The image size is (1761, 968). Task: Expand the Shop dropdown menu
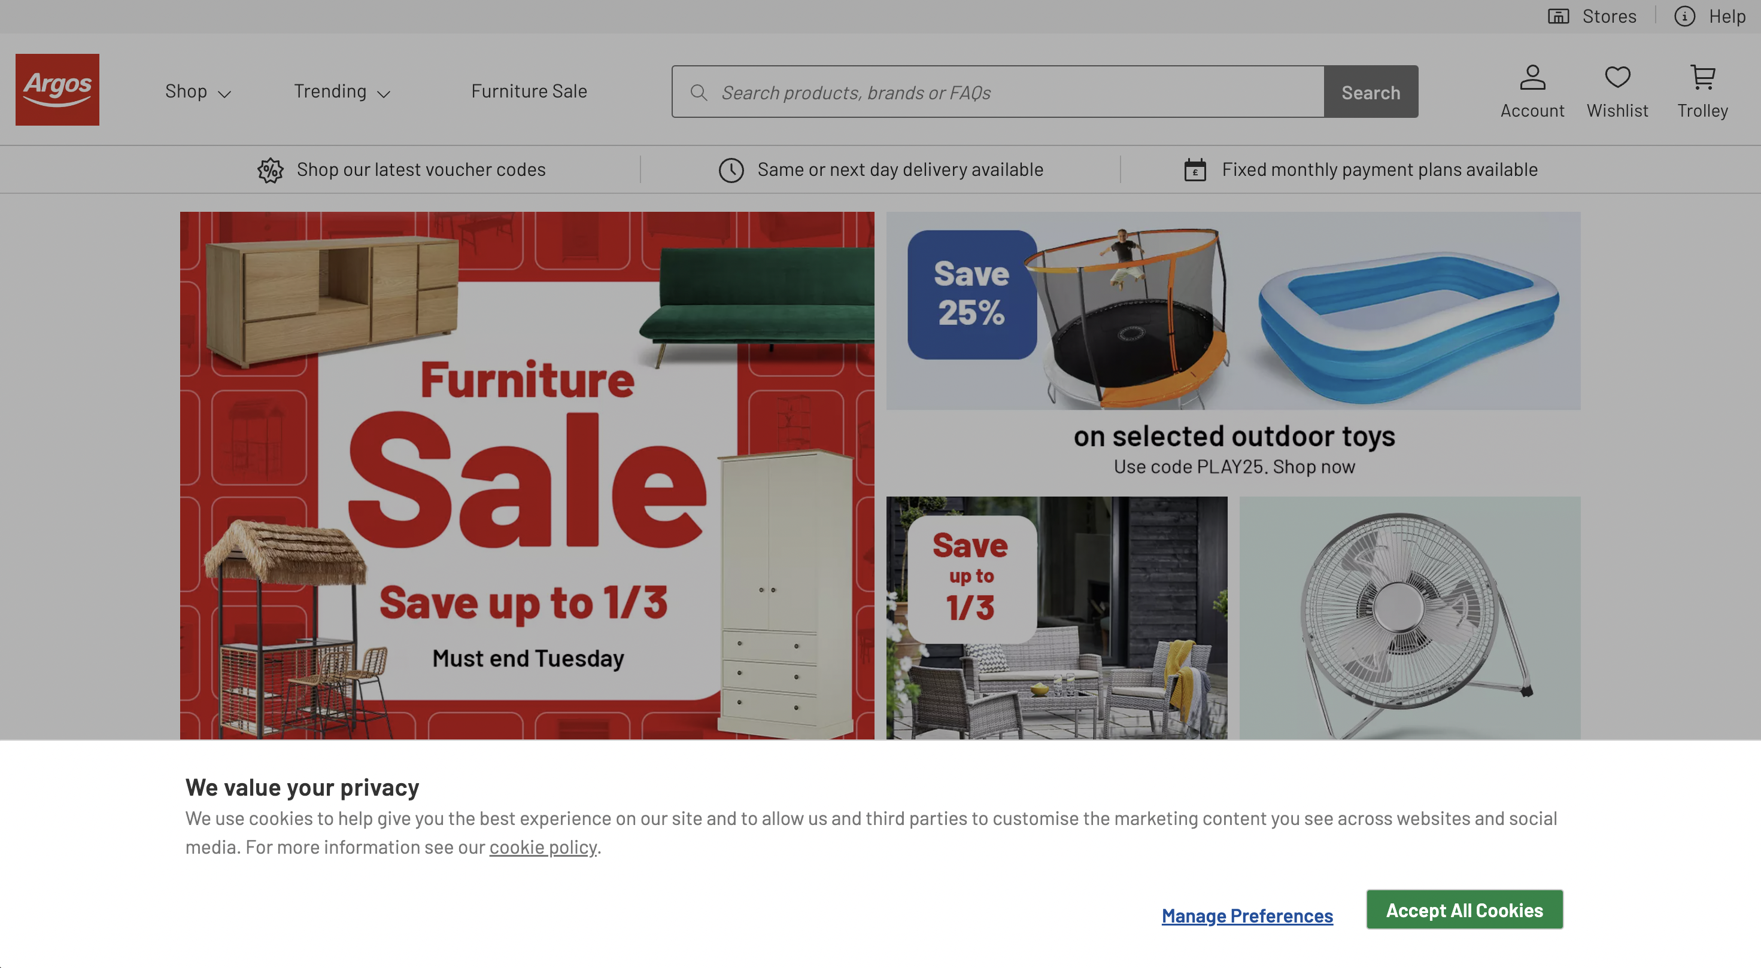(x=198, y=92)
